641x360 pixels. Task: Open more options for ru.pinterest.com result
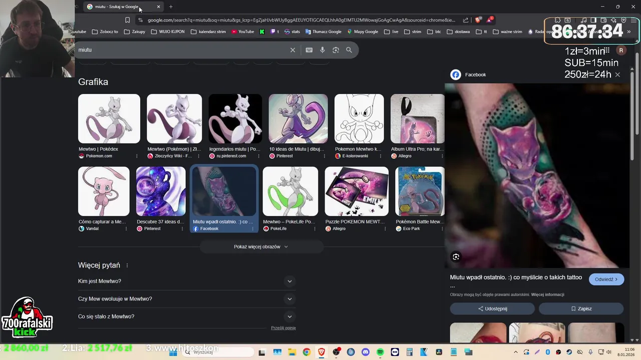click(x=258, y=156)
